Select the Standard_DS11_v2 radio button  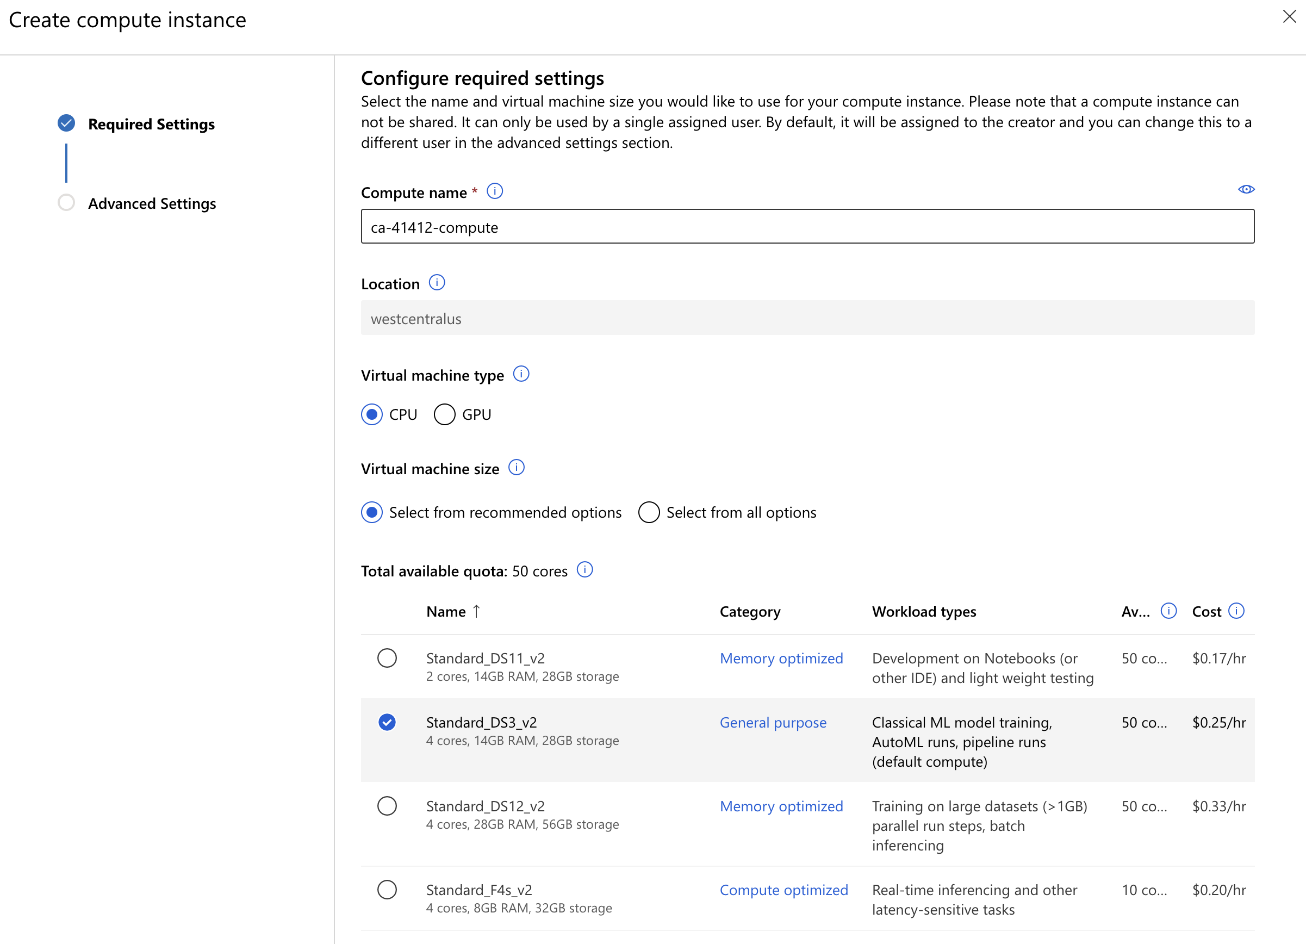coord(387,658)
